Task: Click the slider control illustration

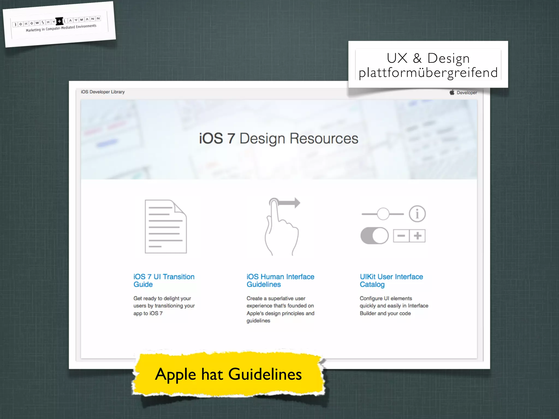Action: [x=383, y=214]
